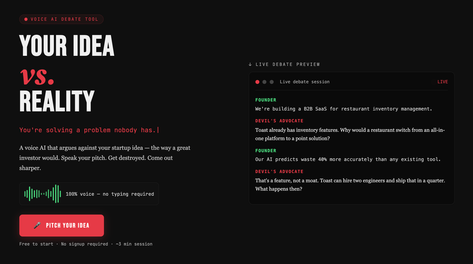Click the first FOUNDER speaker label
The height and width of the screenshot is (264, 473).
coord(265,100)
